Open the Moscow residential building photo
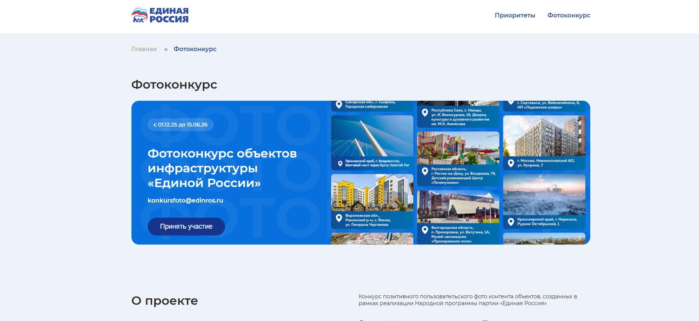This screenshot has width=699, height=321. pos(544,136)
